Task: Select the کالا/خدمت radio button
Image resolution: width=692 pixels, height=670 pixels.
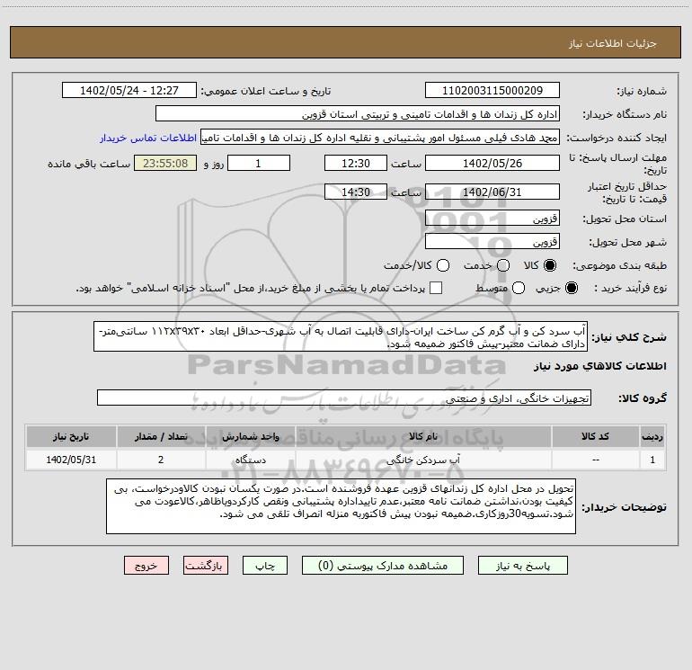Action: 443,265
